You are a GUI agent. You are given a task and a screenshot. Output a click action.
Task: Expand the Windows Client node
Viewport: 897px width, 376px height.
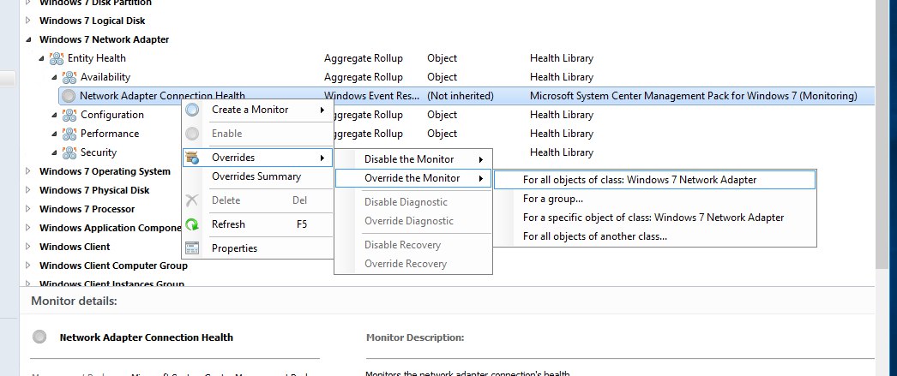coord(28,247)
